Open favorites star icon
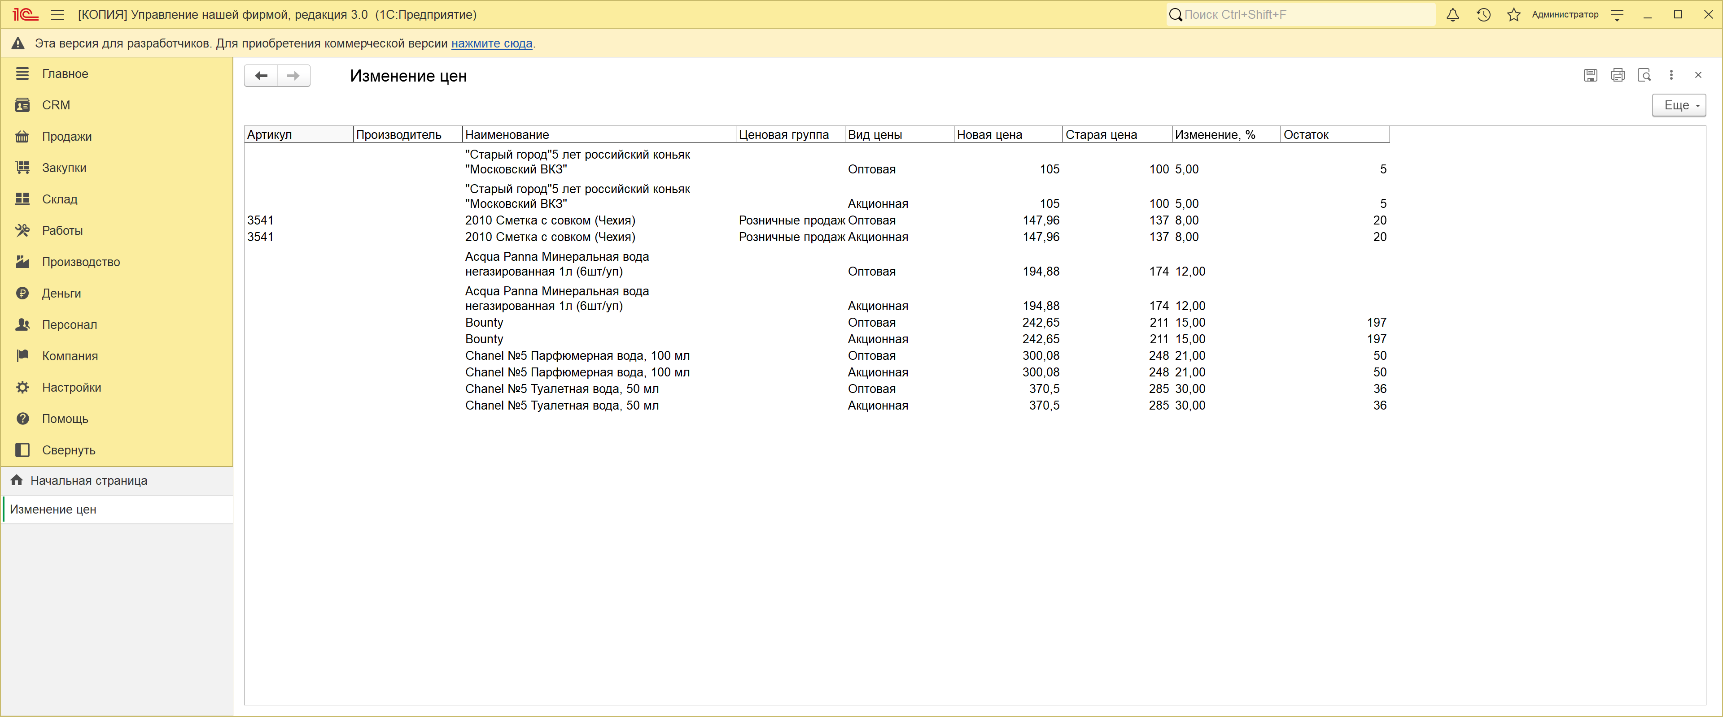Image resolution: width=1723 pixels, height=717 pixels. [1513, 15]
